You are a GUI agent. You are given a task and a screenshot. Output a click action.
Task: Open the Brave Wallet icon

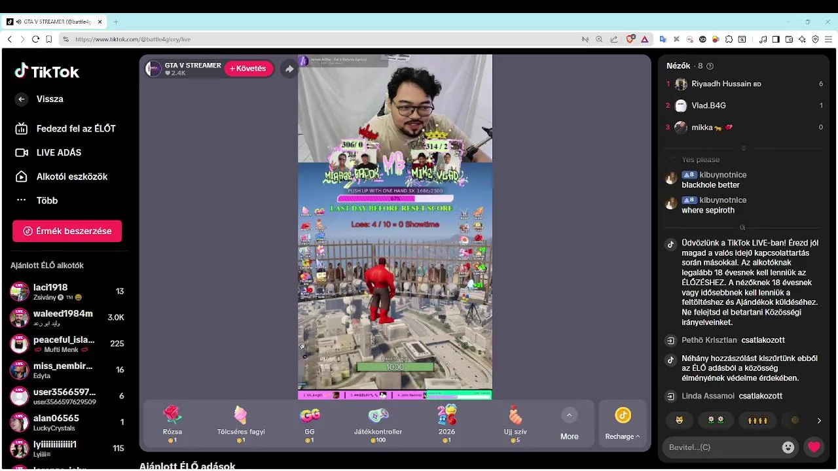tap(789, 39)
